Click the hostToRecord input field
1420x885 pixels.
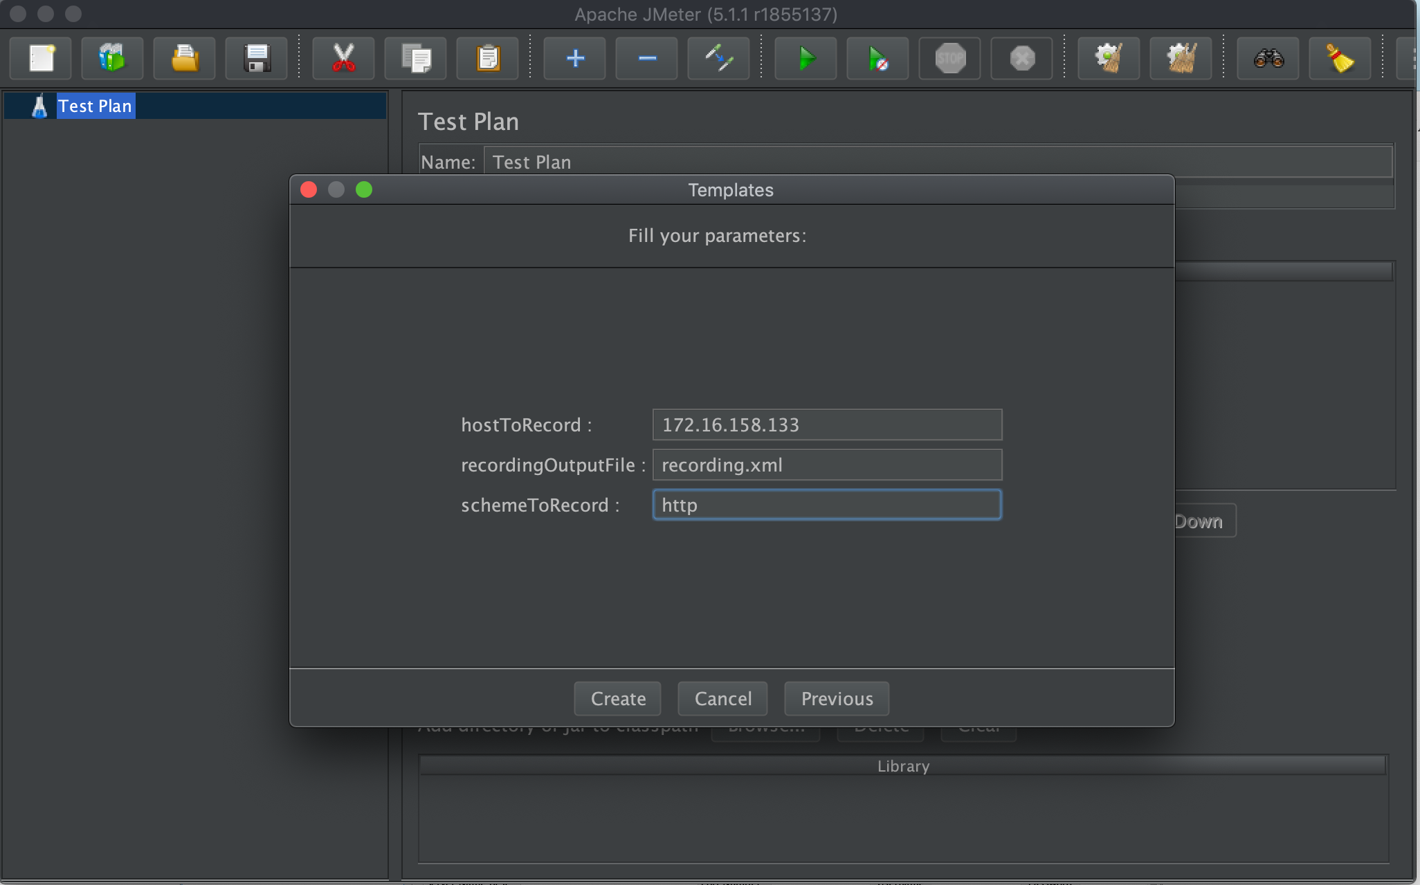point(827,425)
